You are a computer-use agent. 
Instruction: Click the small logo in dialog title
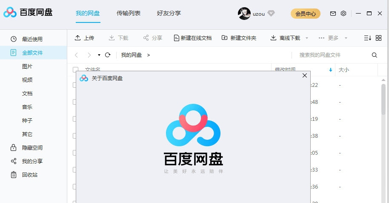coord(84,78)
